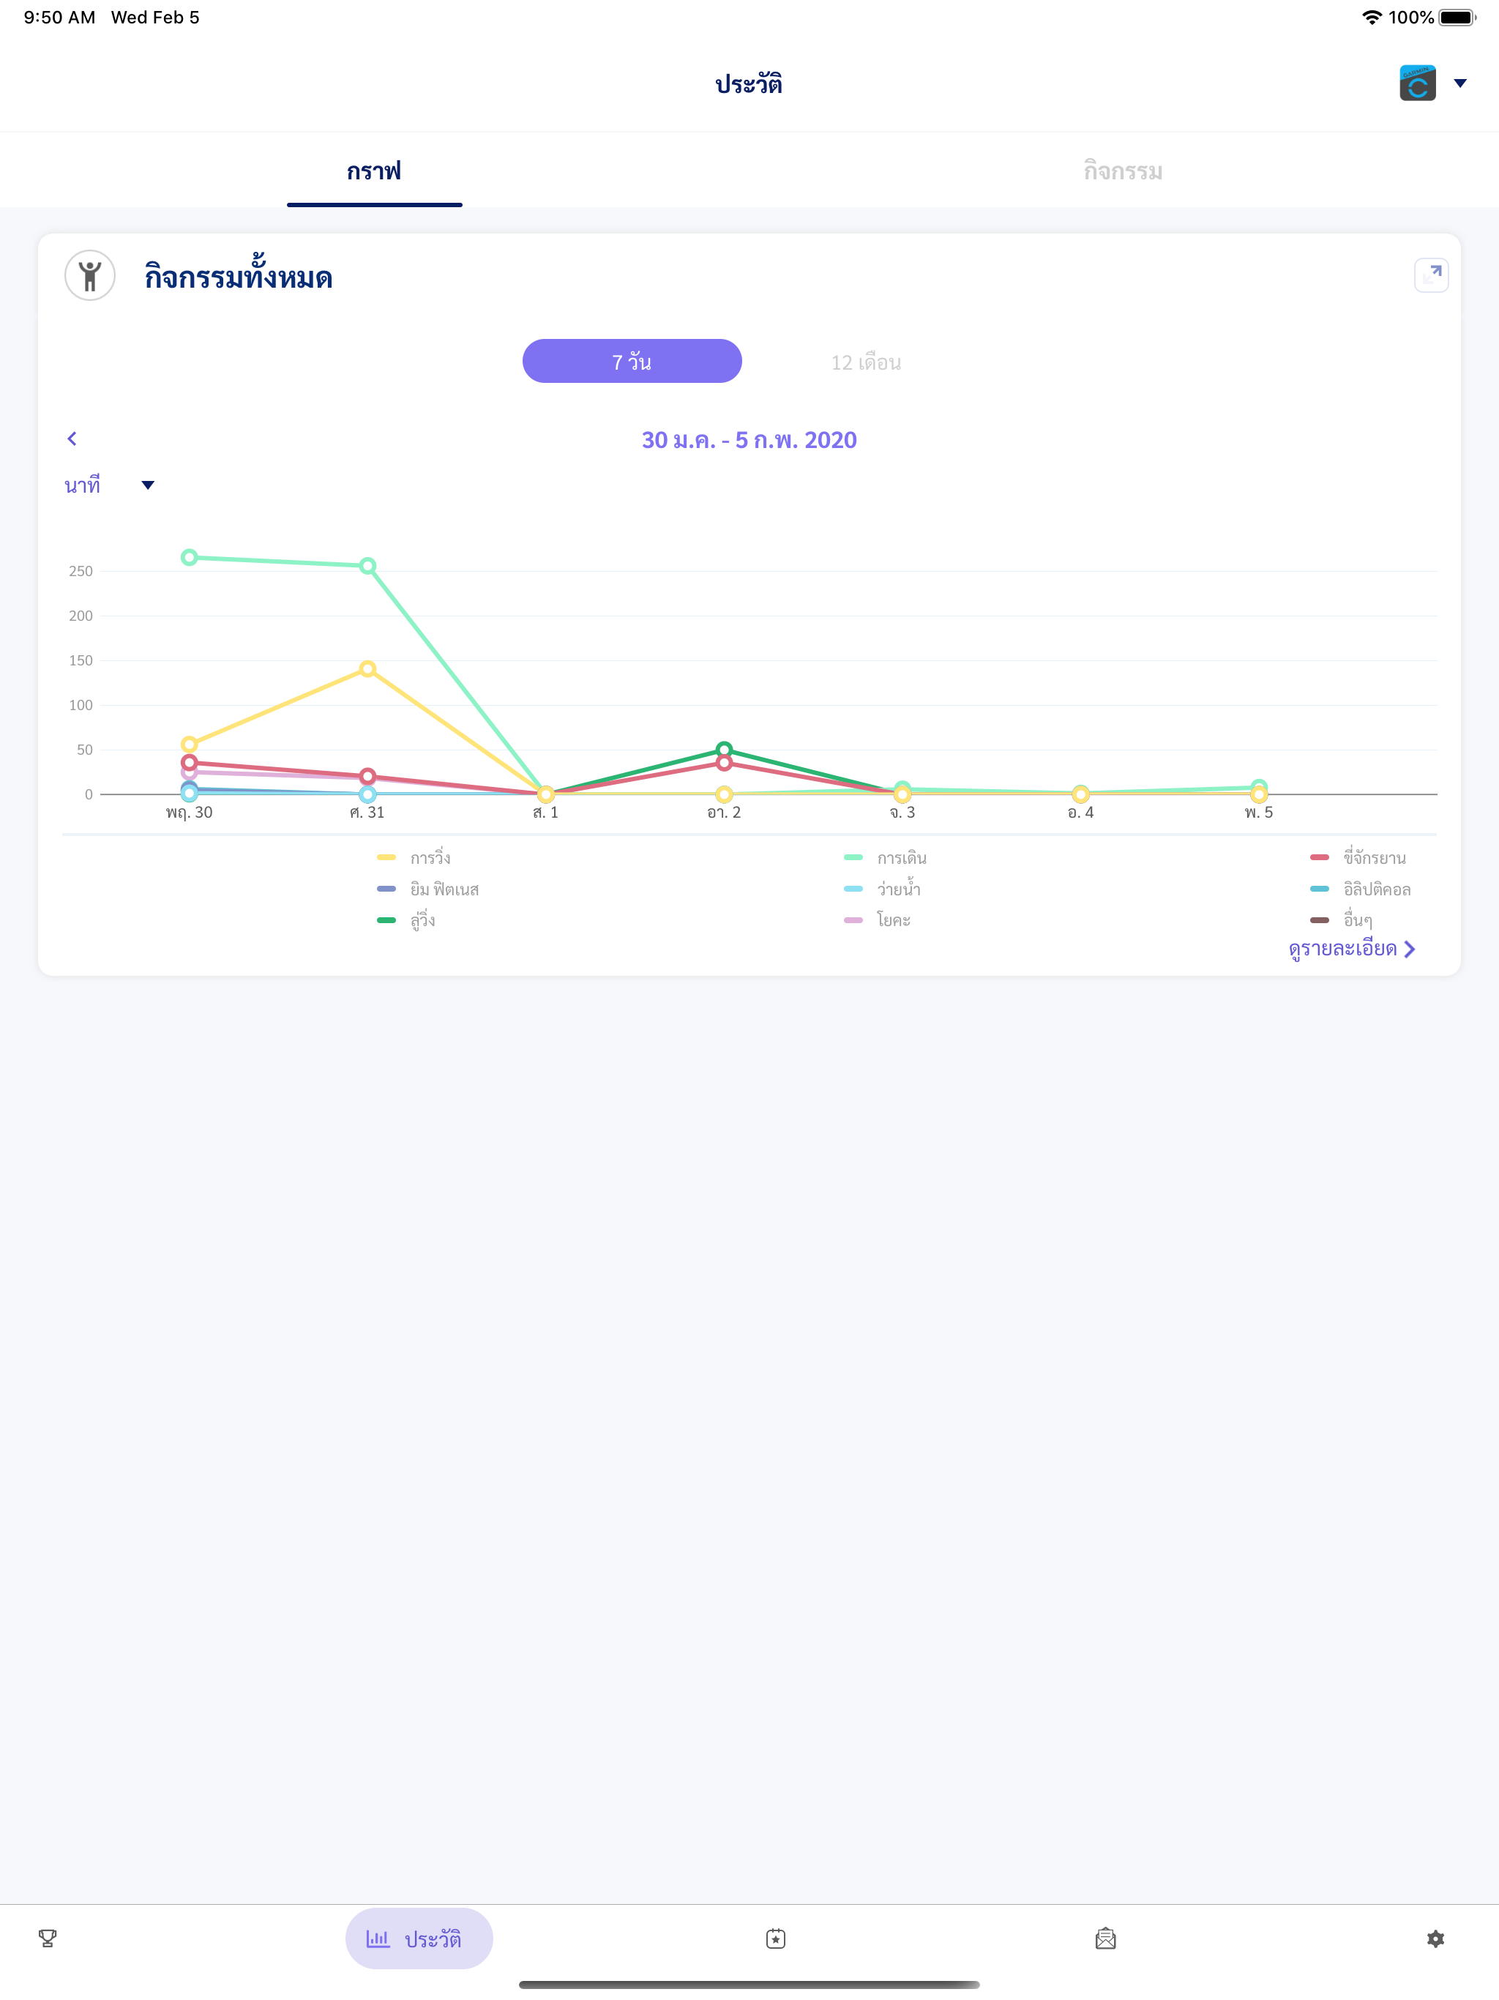Switch to the 12 เดือน time range
This screenshot has width=1499, height=2000.
coord(865,361)
